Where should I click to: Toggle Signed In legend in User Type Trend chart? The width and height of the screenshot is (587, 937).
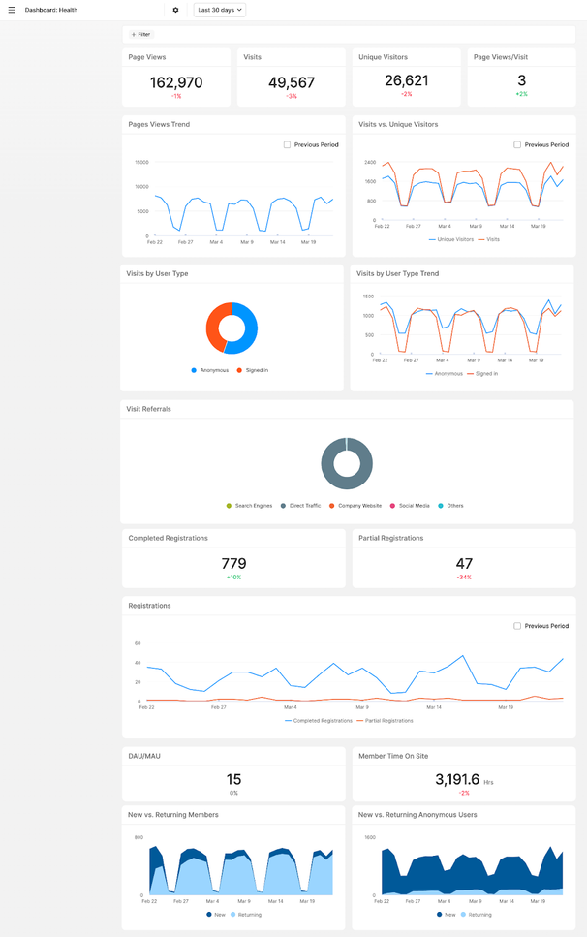point(482,373)
